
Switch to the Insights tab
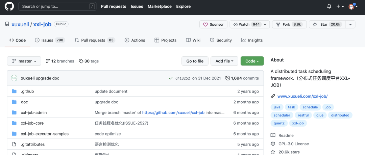(x=252, y=40)
